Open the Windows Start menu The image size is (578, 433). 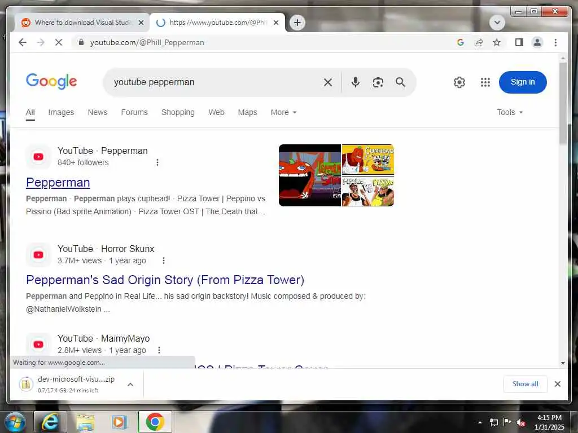(x=14, y=422)
